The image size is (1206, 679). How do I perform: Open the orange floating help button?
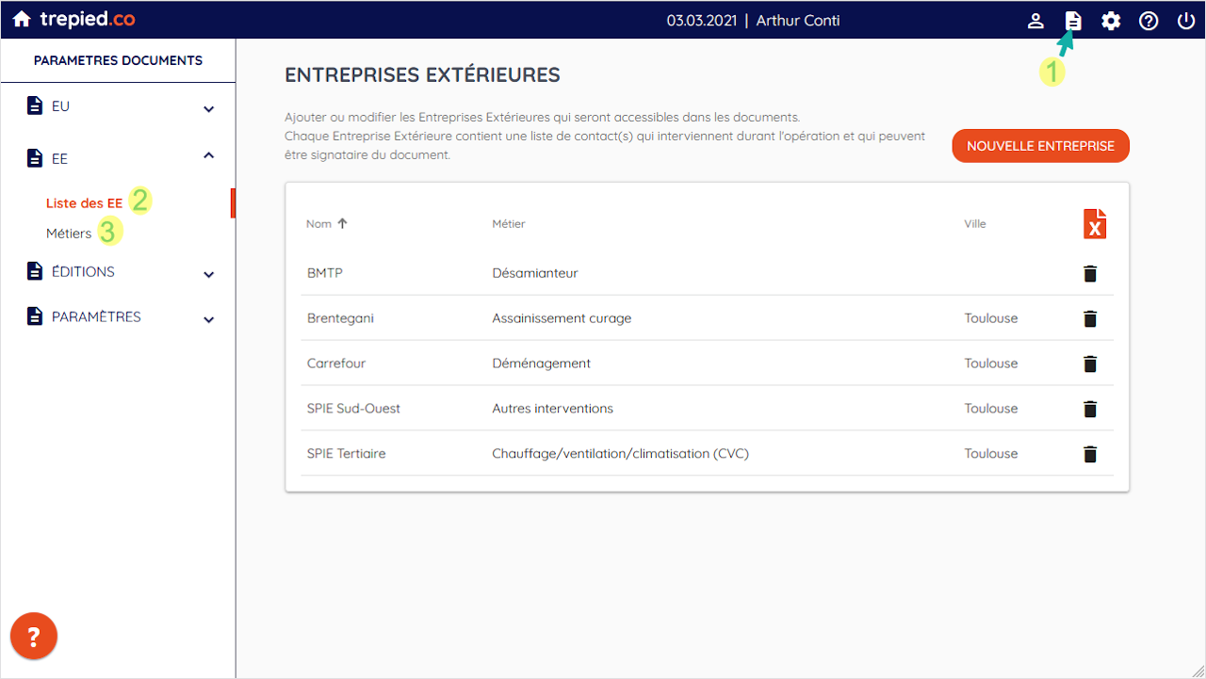pos(34,637)
